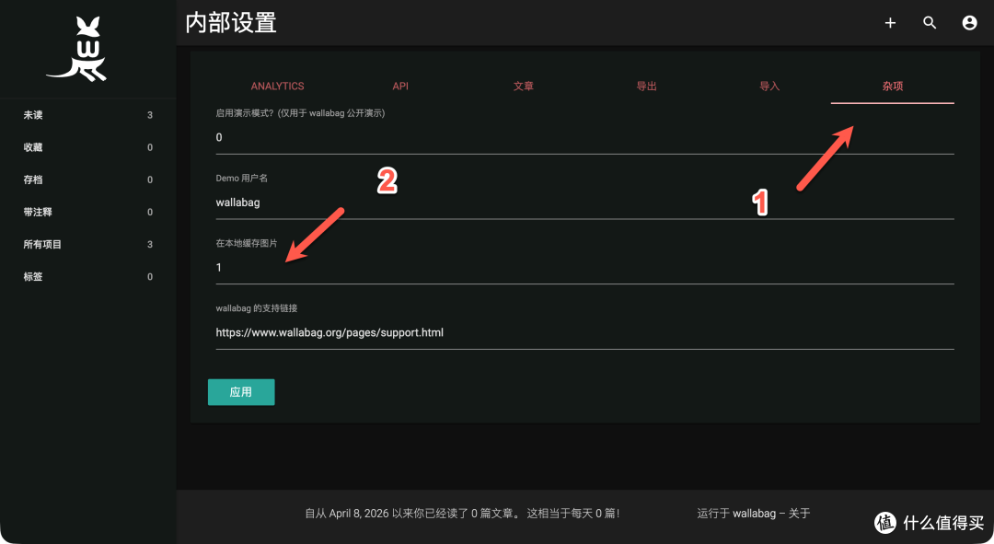The image size is (994, 544).
Task: Open 带注释 in the sidebar
Action: pyautogui.click(x=88, y=212)
